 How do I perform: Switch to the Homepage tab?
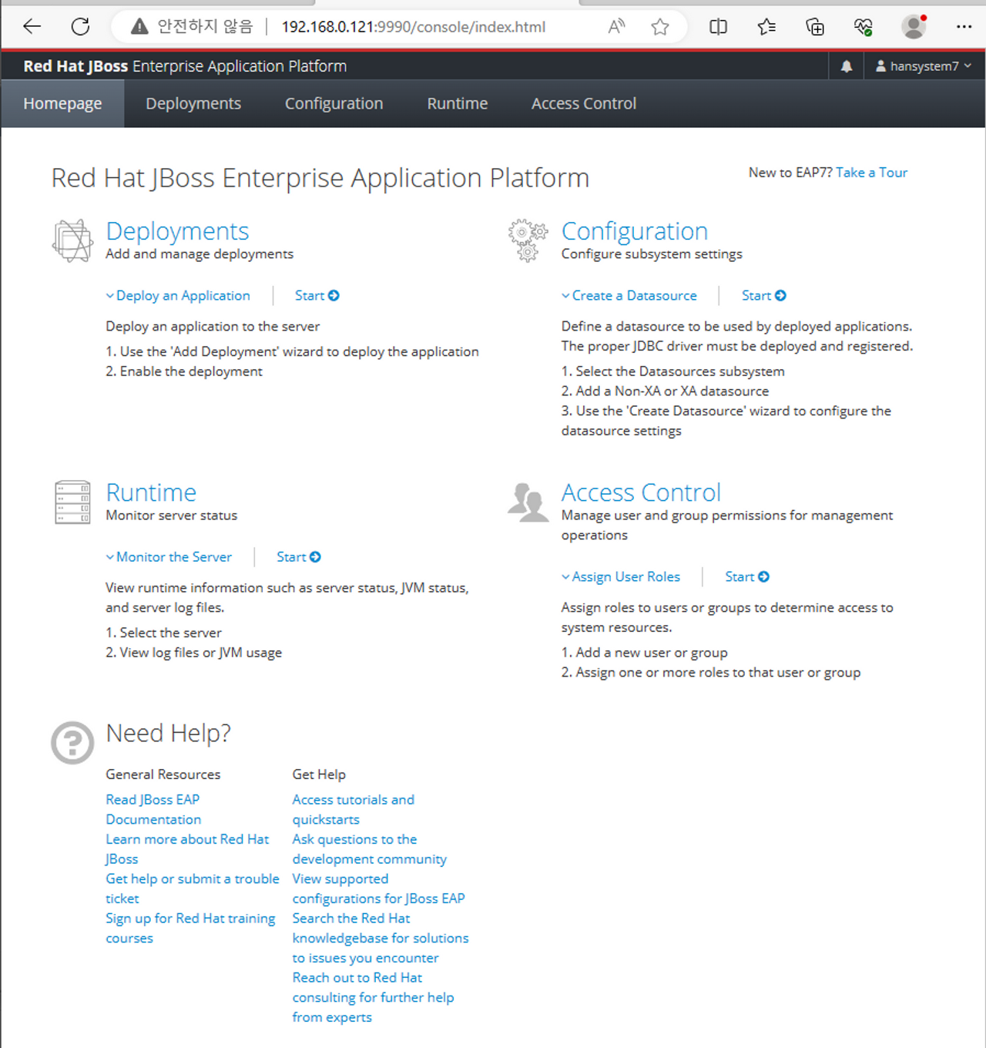coord(62,103)
